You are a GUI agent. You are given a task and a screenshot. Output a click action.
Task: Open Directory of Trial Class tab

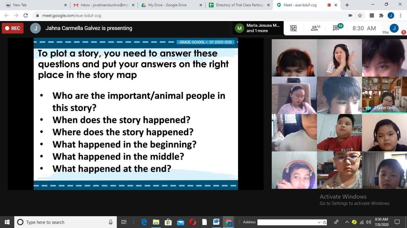click(x=239, y=5)
